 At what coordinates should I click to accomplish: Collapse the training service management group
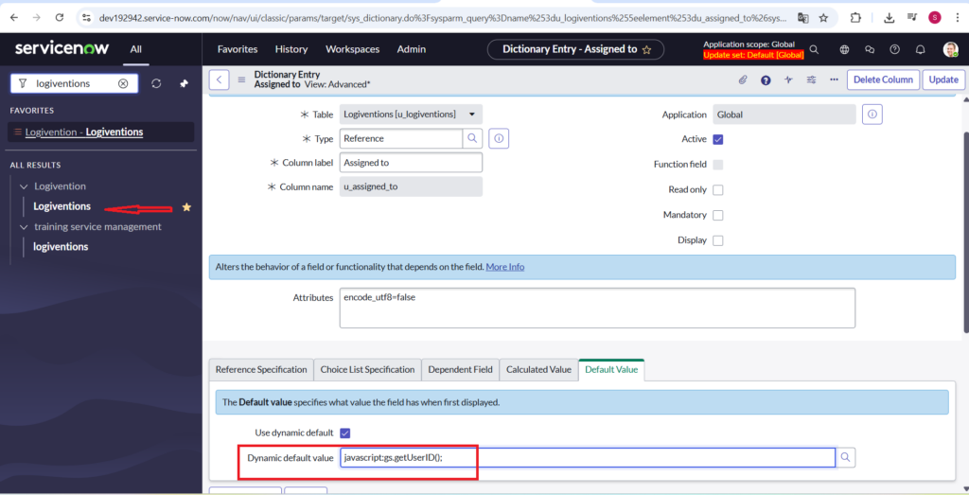(25, 227)
